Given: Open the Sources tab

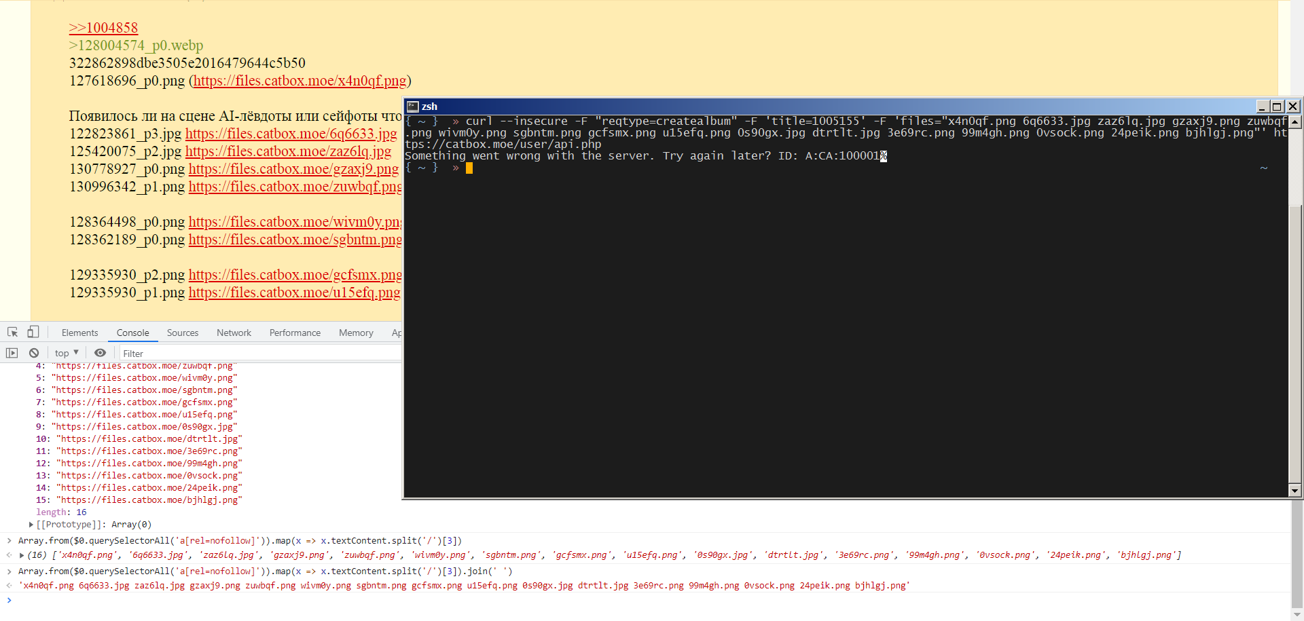Looking at the screenshot, I should coord(183,333).
